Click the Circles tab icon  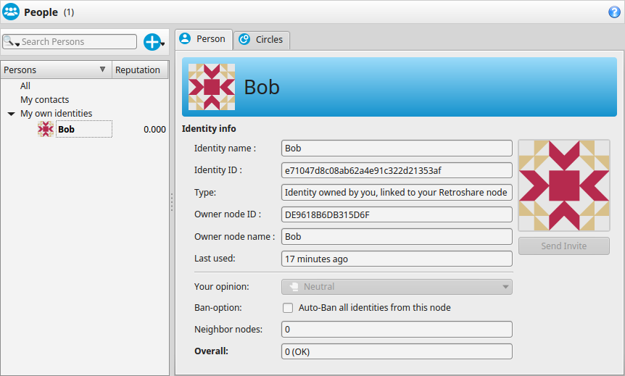click(244, 39)
